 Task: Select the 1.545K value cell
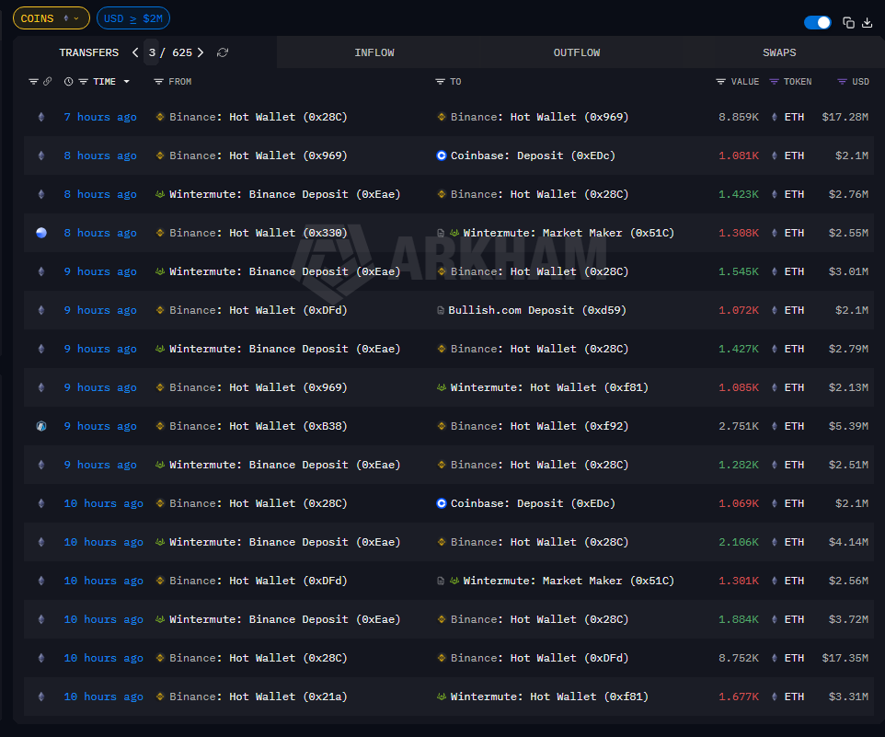[738, 271]
